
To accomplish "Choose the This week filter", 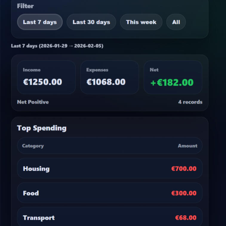I will (x=141, y=22).
